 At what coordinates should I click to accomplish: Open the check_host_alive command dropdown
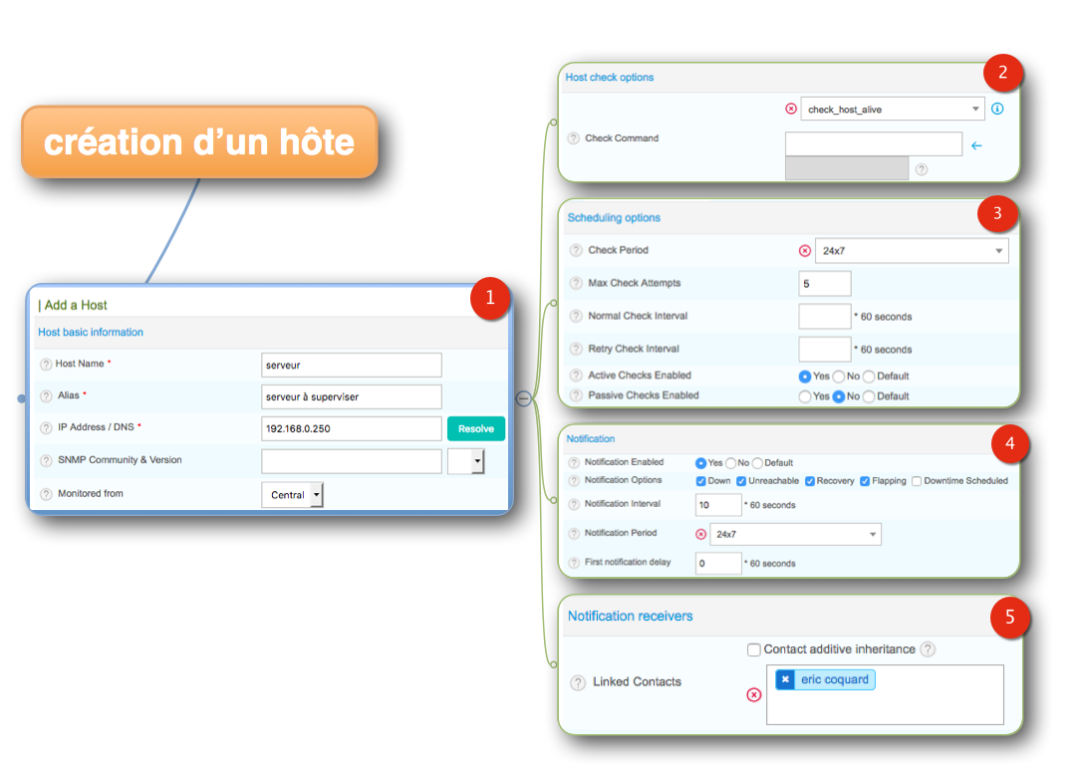(975, 110)
